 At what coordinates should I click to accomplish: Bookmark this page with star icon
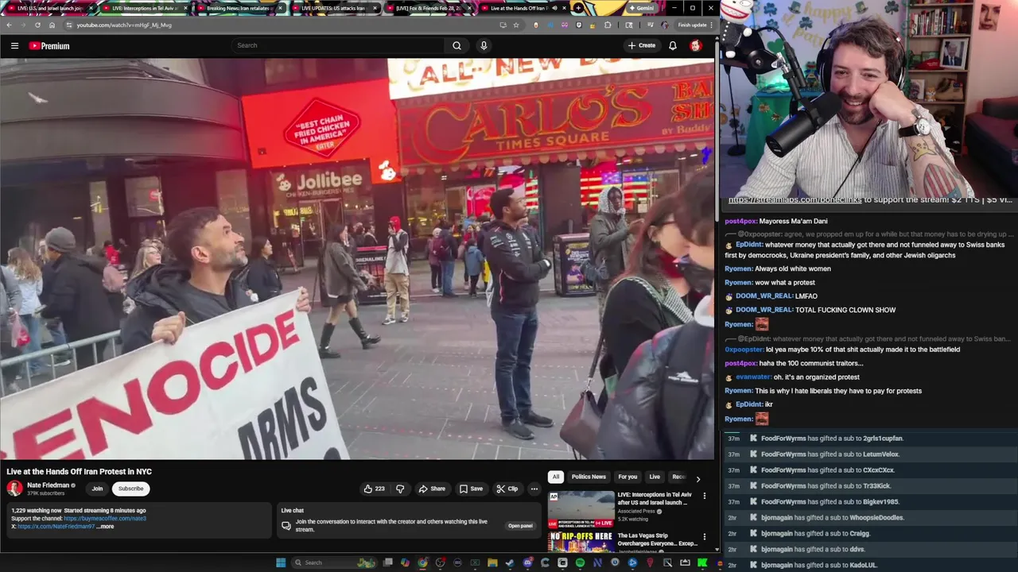point(516,25)
